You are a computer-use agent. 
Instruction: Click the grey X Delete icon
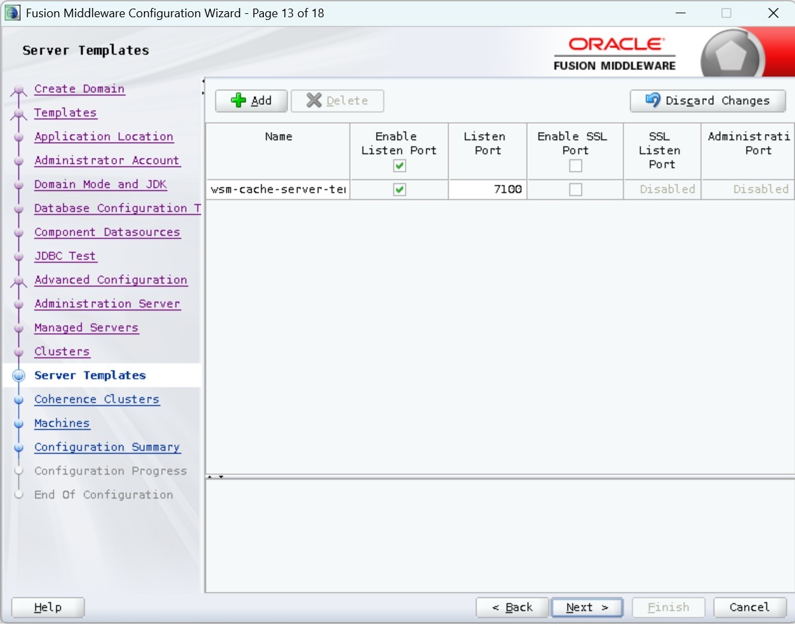(314, 100)
